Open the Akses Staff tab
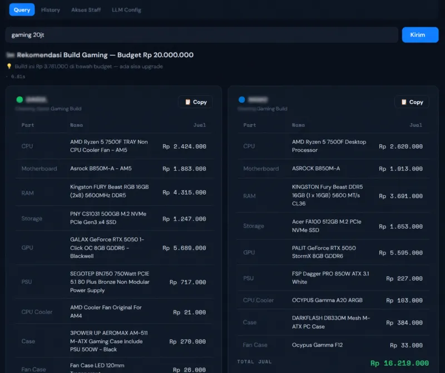The width and height of the screenshot is (445, 373). click(x=86, y=10)
